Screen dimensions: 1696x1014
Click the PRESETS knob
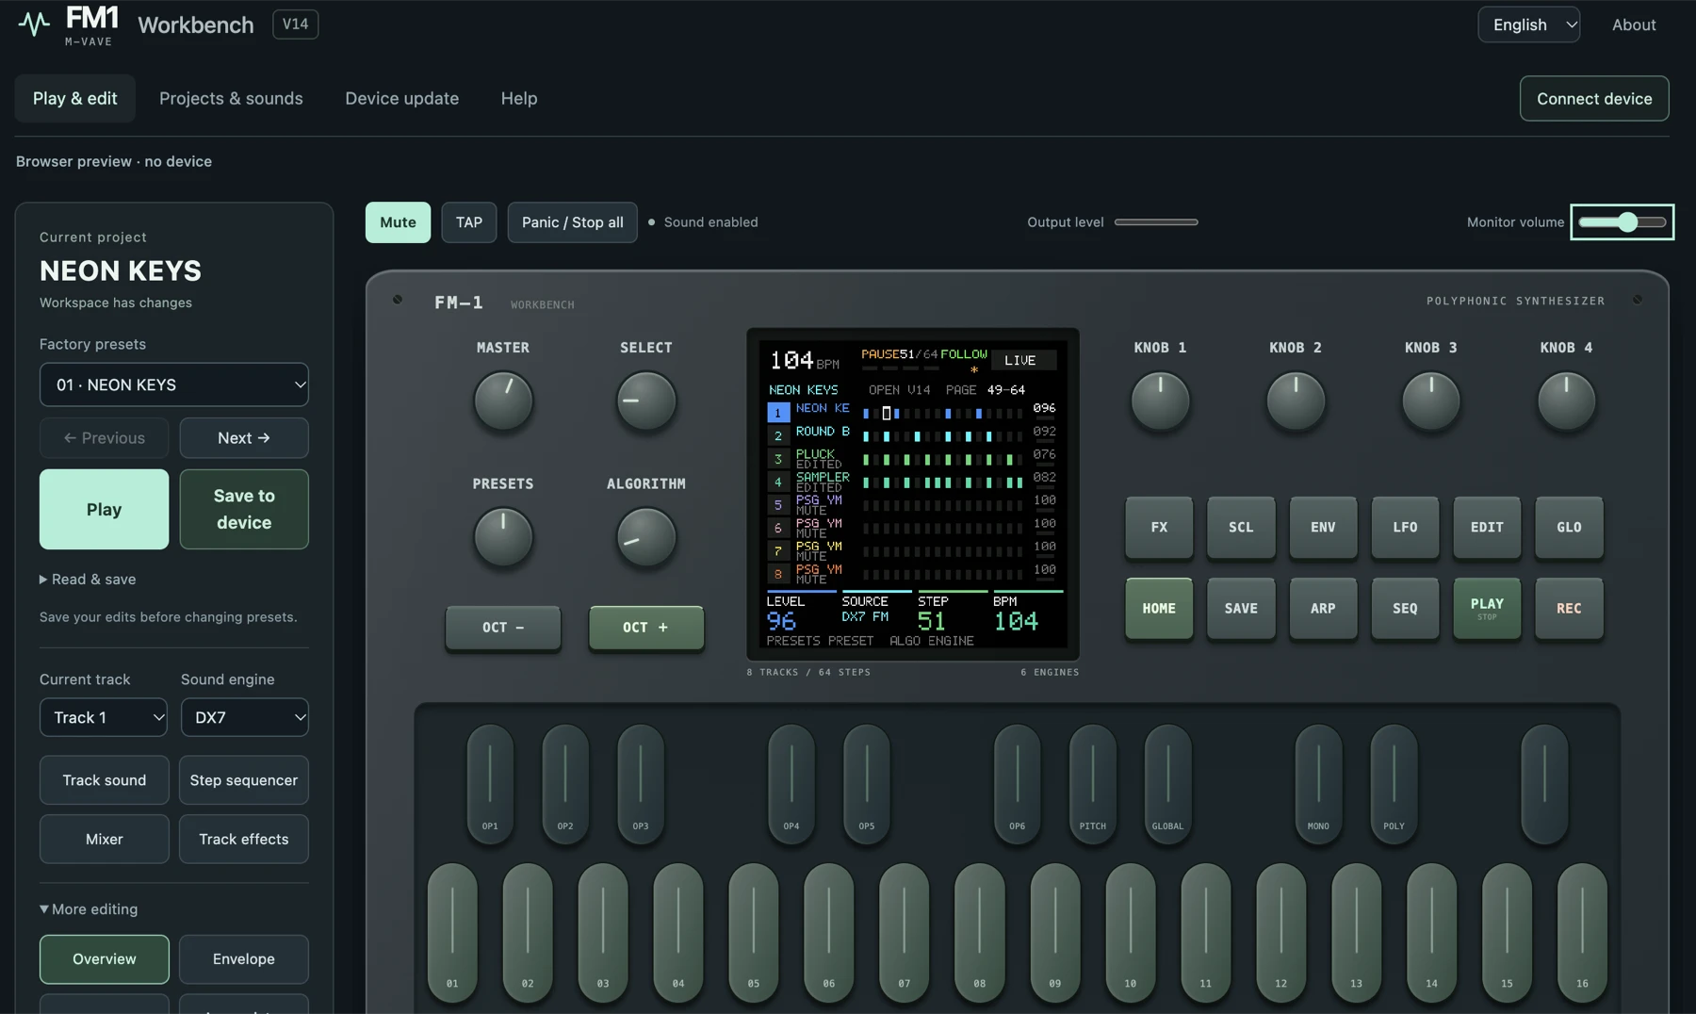pyautogui.click(x=503, y=537)
